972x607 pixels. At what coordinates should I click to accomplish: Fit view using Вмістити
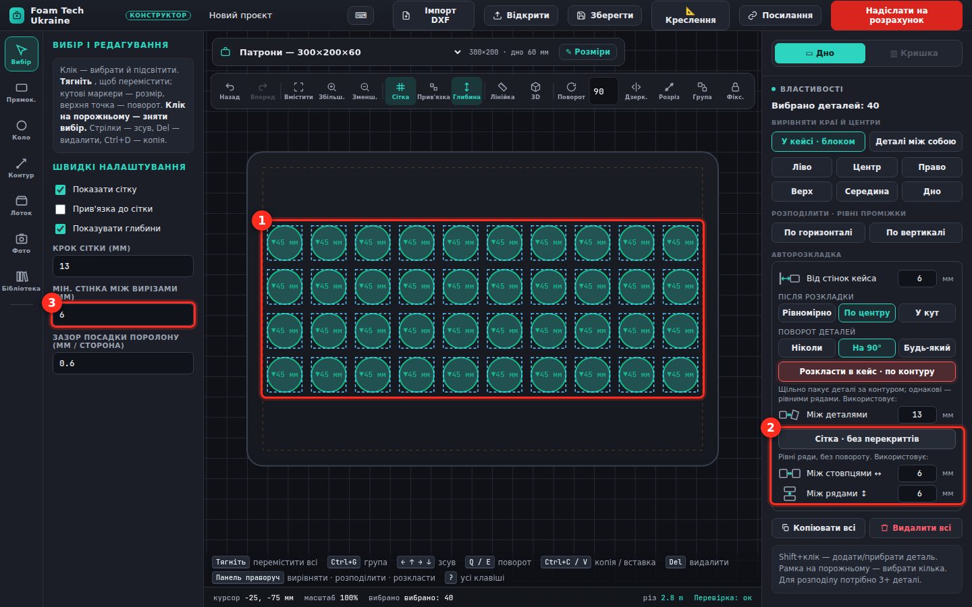click(x=298, y=91)
